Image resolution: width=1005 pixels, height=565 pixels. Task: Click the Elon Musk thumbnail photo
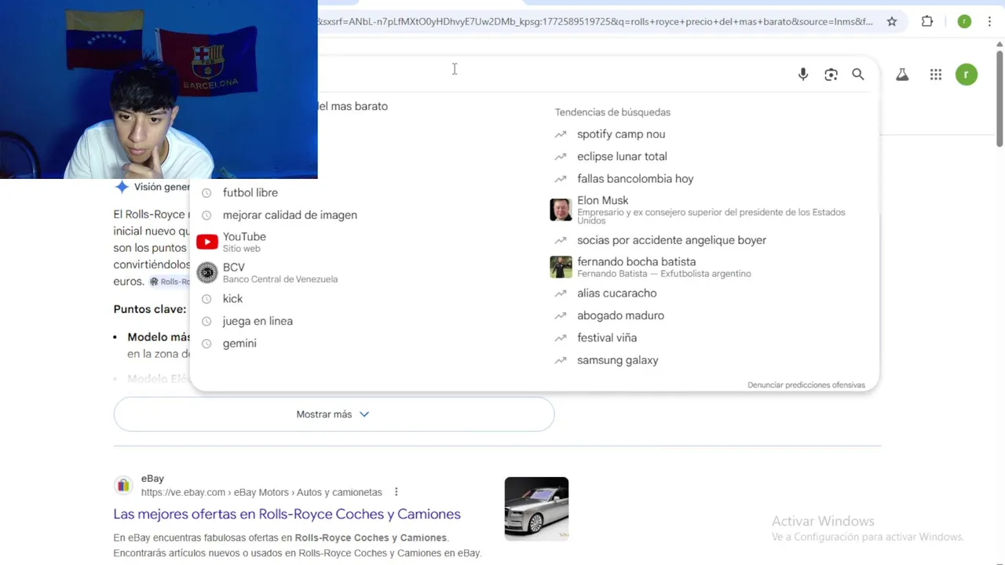pos(561,210)
